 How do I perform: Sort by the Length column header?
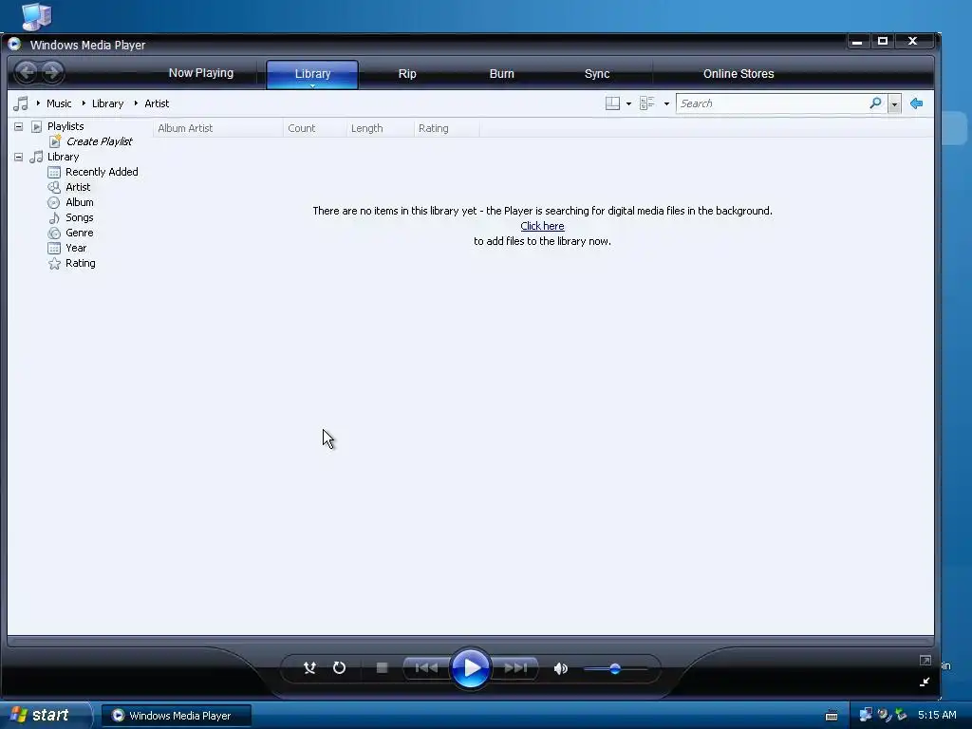380,128
